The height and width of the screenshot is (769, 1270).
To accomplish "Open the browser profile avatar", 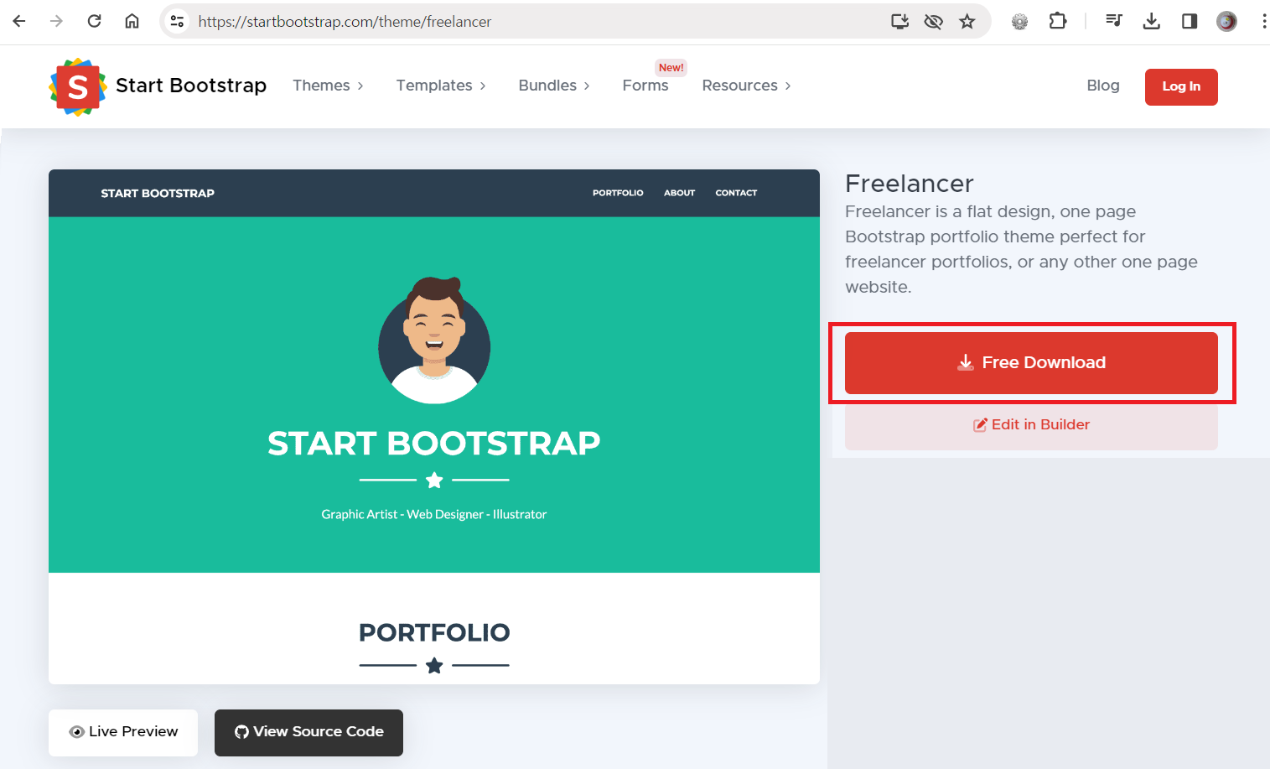I will click(1226, 21).
